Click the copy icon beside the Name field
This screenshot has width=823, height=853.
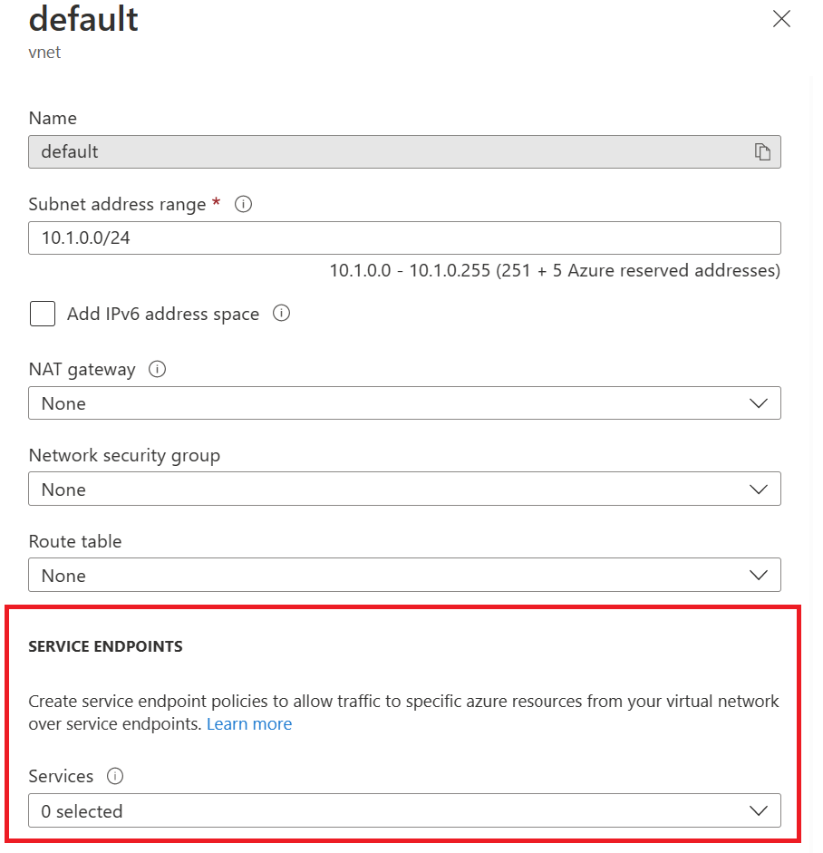[x=762, y=151]
